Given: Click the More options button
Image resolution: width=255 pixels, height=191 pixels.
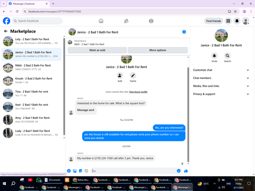Looking at the screenshot, I should point(158,50).
